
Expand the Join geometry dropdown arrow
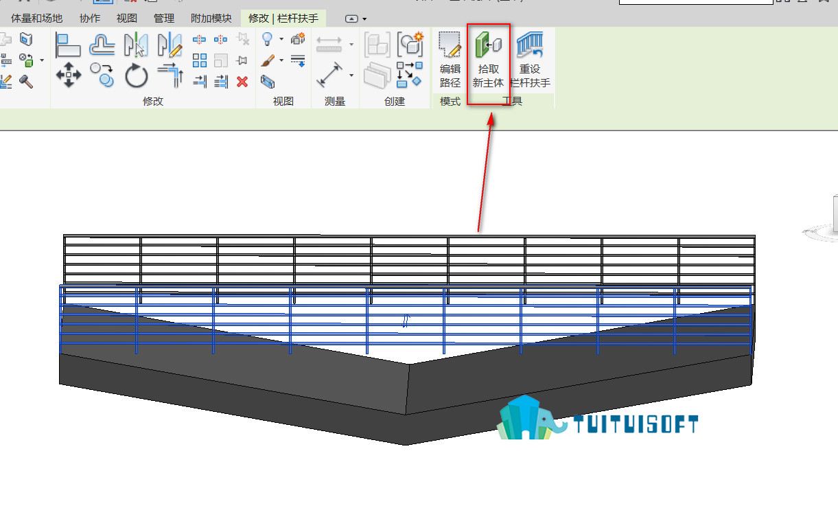tap(42, 60)
